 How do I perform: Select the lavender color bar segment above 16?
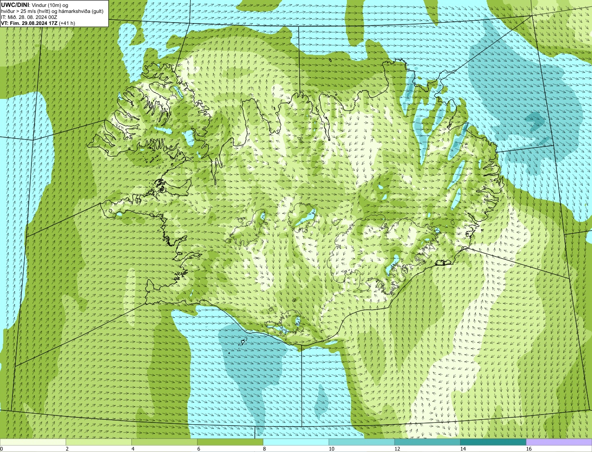[559, 442]
